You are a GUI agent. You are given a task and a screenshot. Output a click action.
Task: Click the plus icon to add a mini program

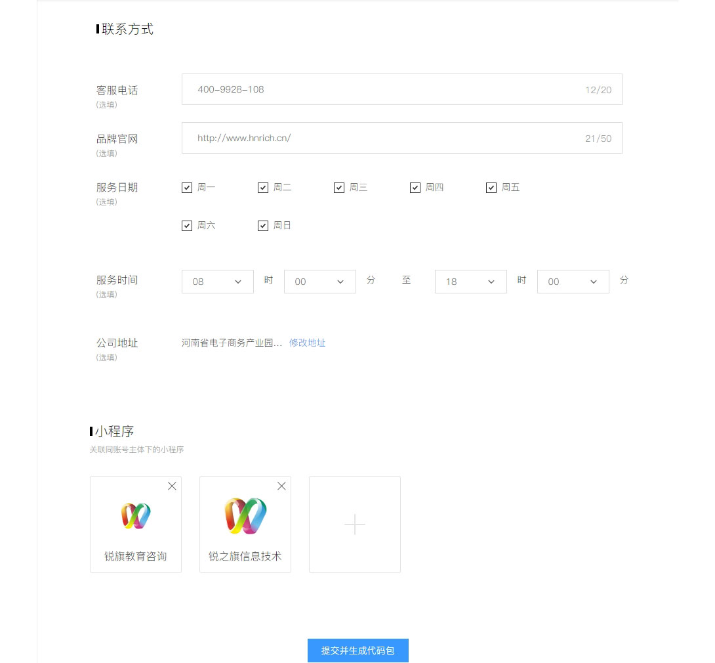(354, 524)
